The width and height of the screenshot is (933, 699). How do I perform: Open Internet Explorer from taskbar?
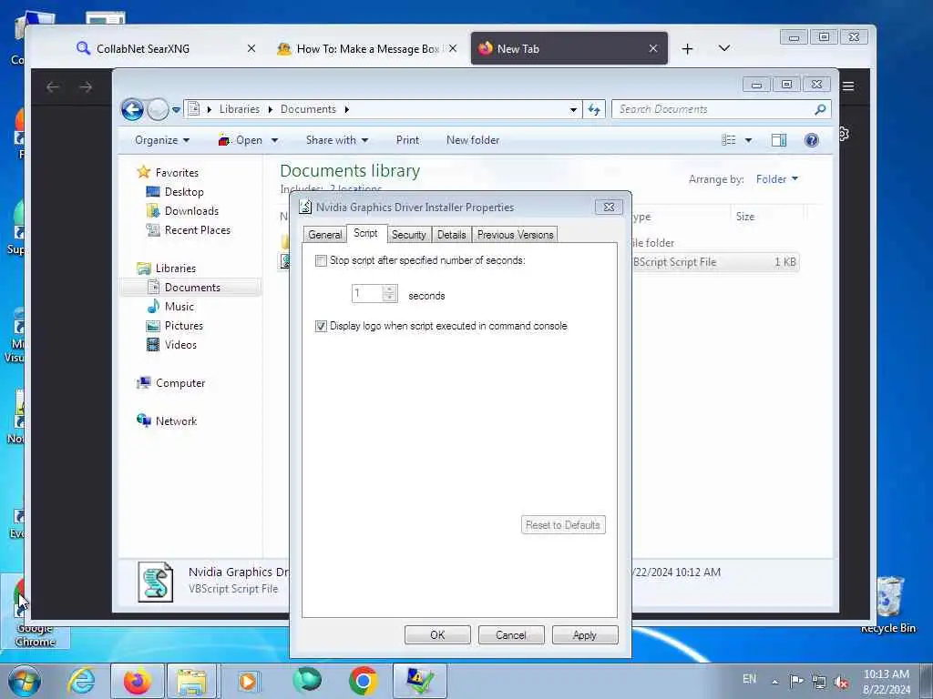coord(81,681)
